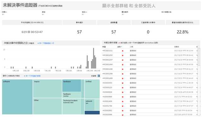
Task: Click the red overdue dot for INC0001659
Action: (122, 102)
